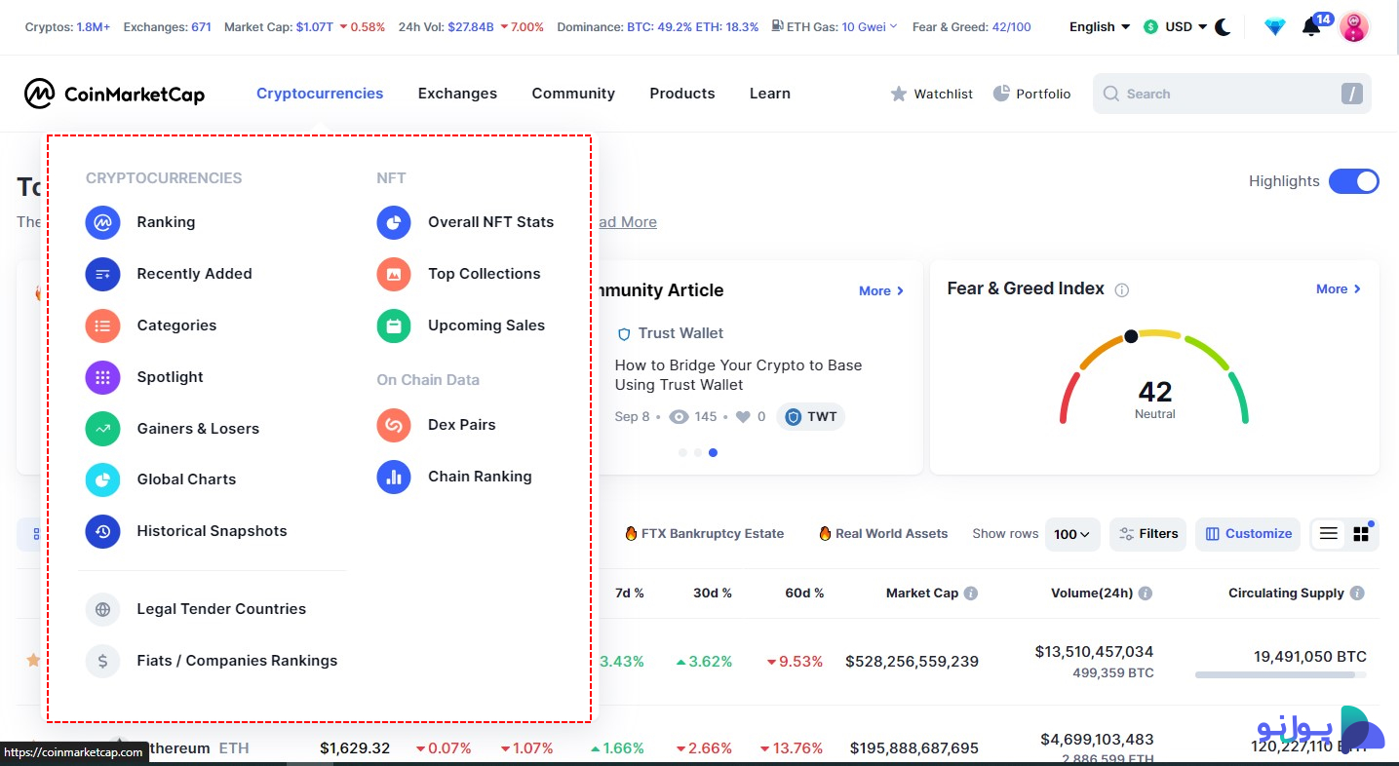Click the TWT coin tag
Screen dimensions: 1399x766
(811, 417)
